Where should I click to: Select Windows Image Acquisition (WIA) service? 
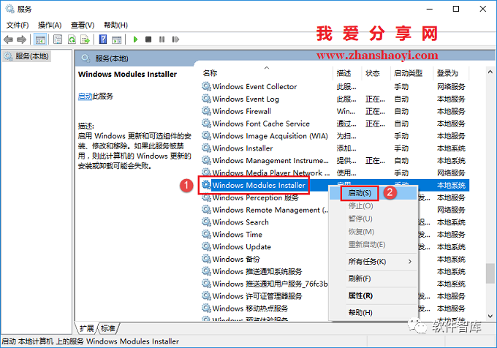270,136
